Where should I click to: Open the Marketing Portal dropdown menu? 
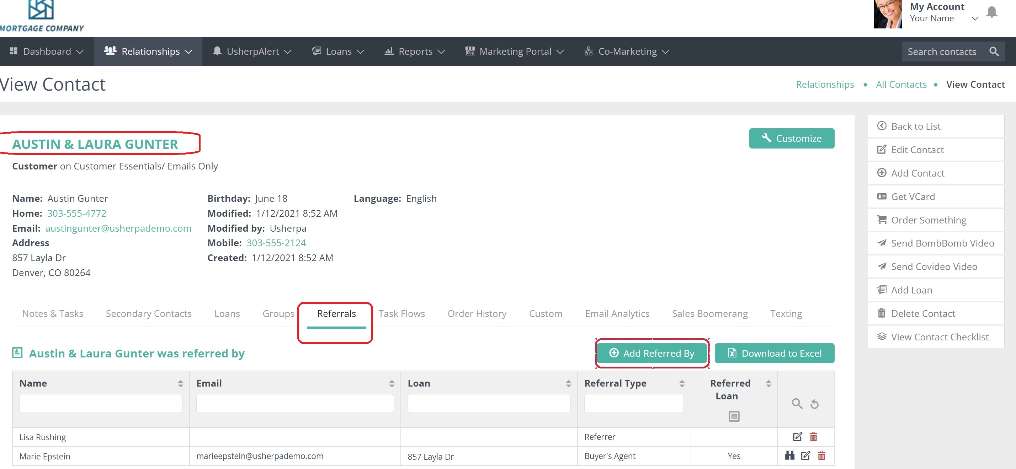click(x=514, y=52)
